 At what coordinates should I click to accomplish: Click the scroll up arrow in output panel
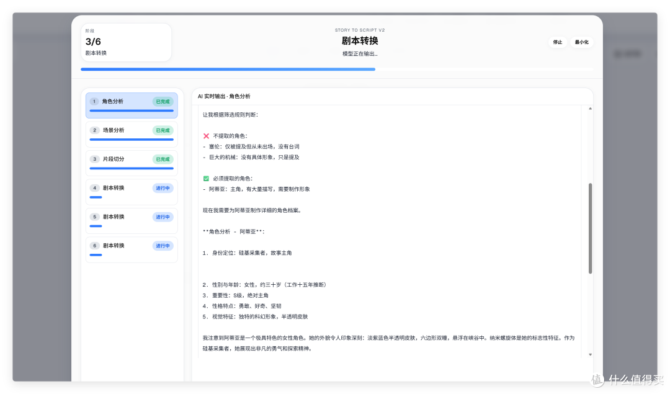pos(590,109)
